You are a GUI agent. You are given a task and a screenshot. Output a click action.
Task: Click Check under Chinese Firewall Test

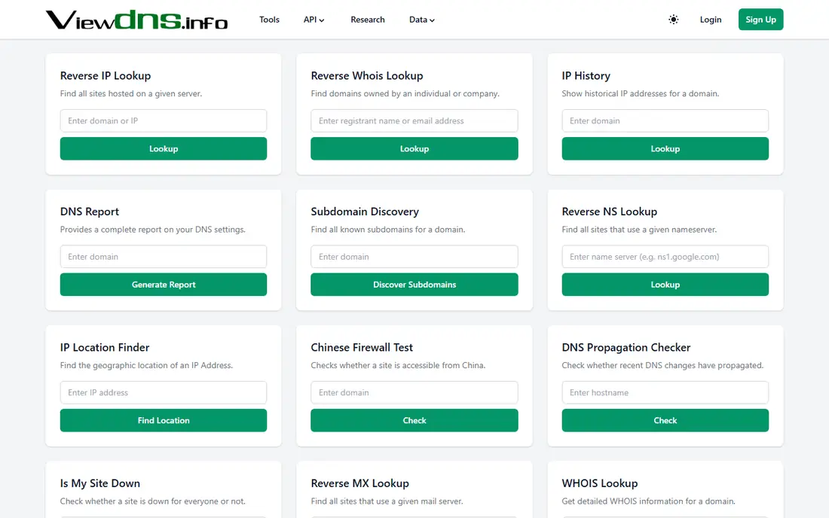[414, 420]
